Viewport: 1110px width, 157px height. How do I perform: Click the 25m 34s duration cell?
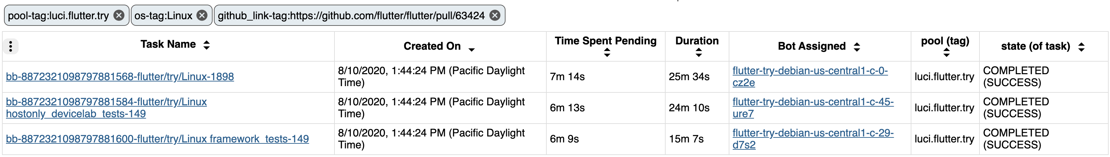689,77
